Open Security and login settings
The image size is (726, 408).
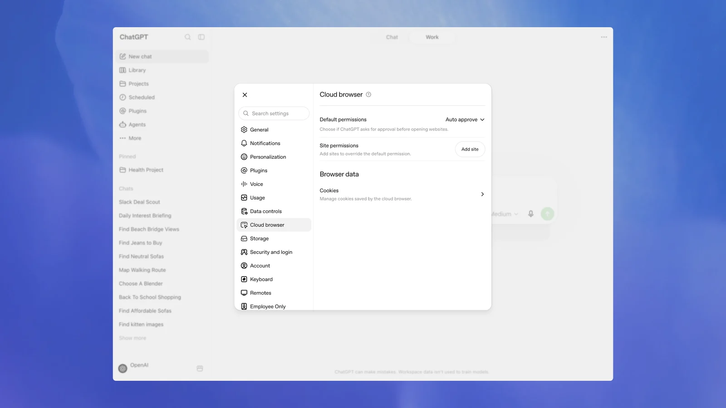click(x=274, y=252)
